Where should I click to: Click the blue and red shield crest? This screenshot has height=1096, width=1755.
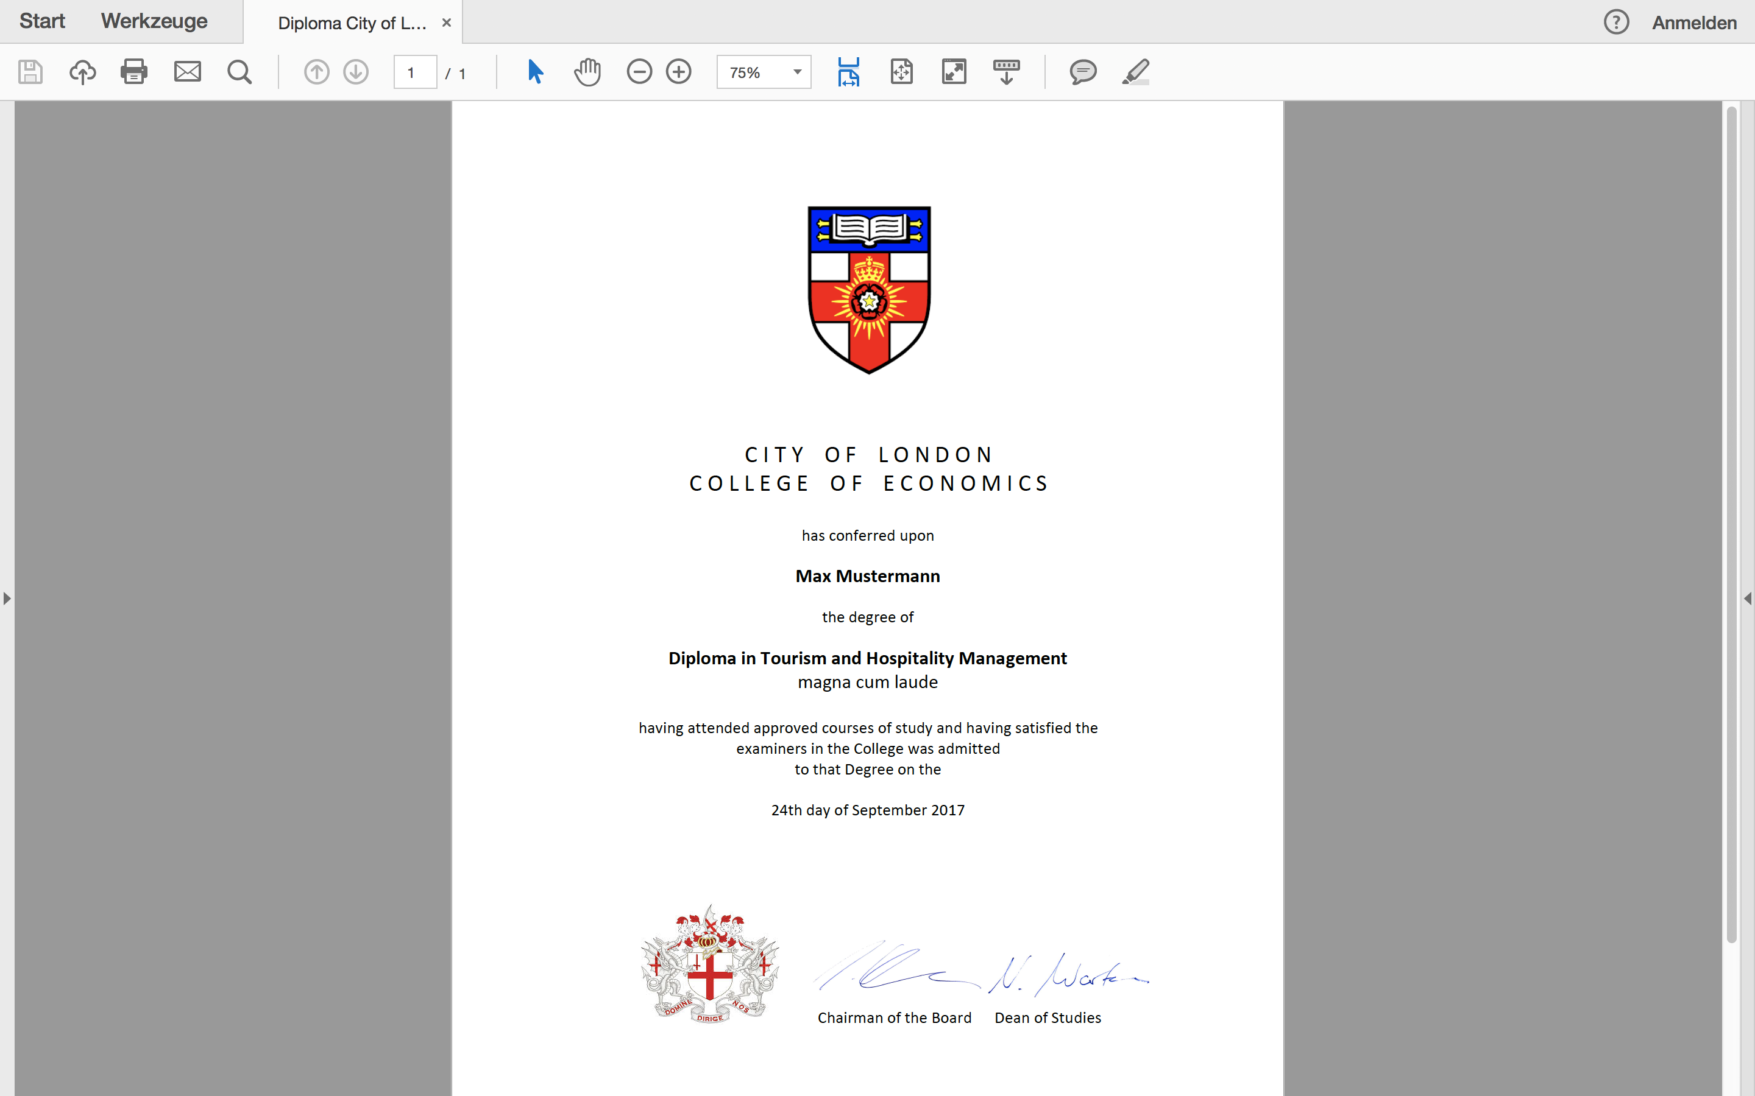tap(869, 290)
